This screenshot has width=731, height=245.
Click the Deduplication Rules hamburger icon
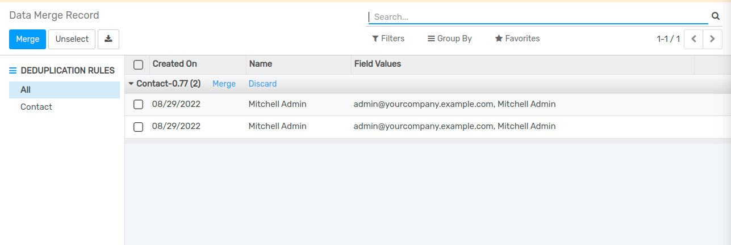[13, 71]
